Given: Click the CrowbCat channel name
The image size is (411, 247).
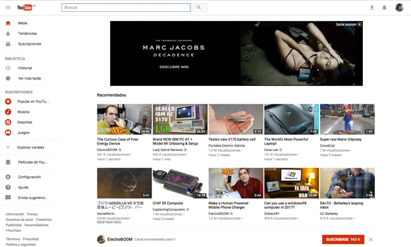Looking at the screenshot, I should click(x=327, y=146).
